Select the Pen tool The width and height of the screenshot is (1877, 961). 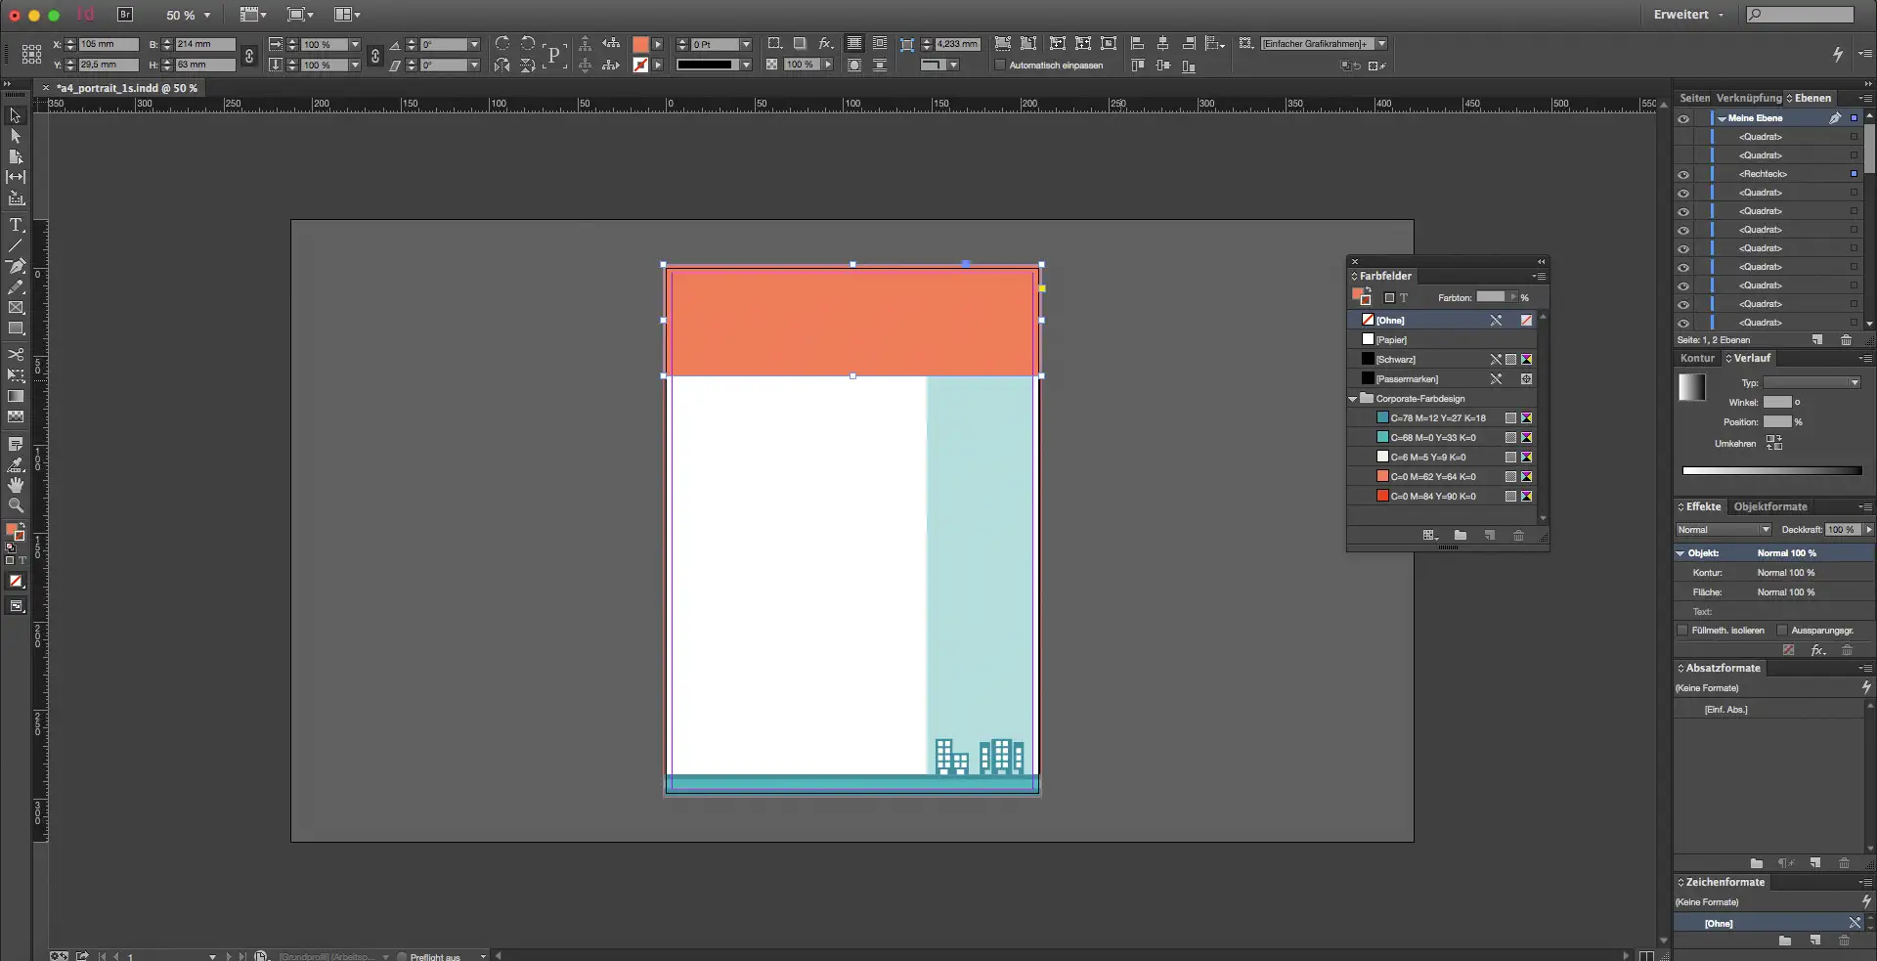tap(16, 266)
